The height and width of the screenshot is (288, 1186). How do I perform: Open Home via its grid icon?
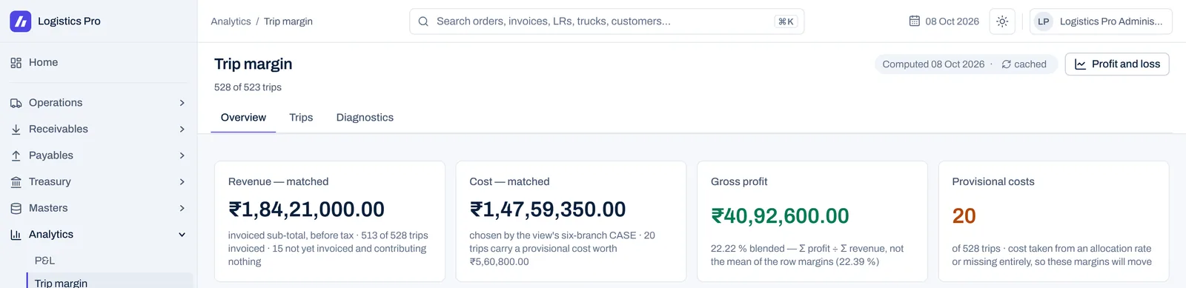(x=16, y=63)
